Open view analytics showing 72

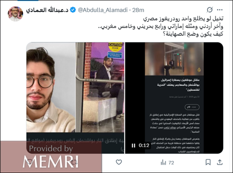pyautogui.click(x=167, y=163)
